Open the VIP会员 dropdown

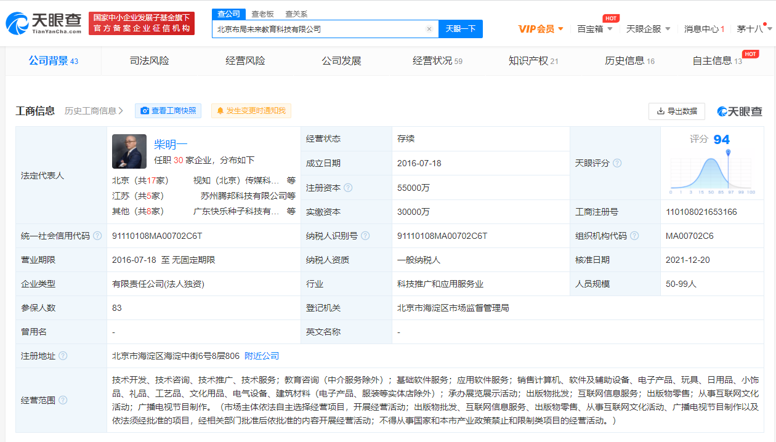[541, 29]
